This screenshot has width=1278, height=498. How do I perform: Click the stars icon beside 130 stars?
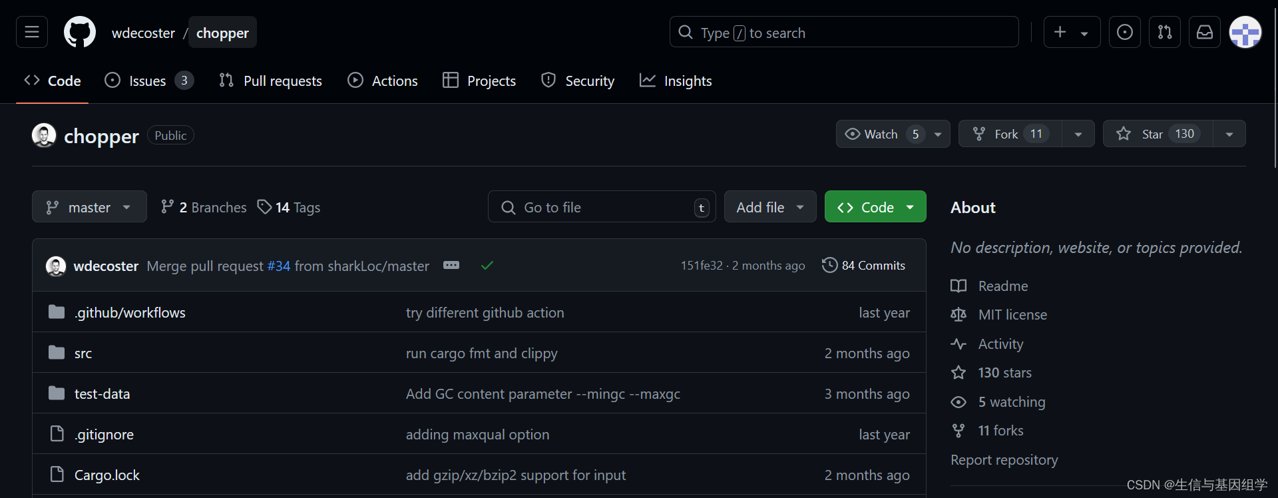958,373
